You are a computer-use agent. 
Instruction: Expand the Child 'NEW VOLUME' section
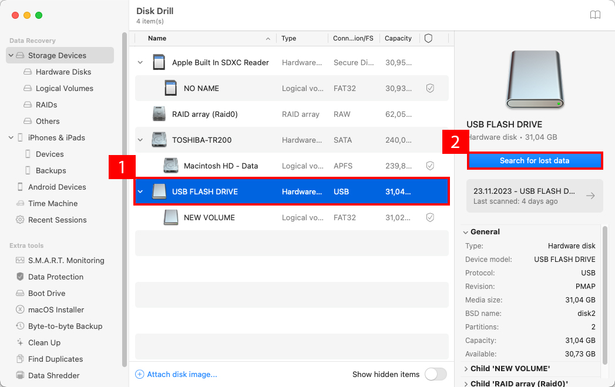click(466, 369)
